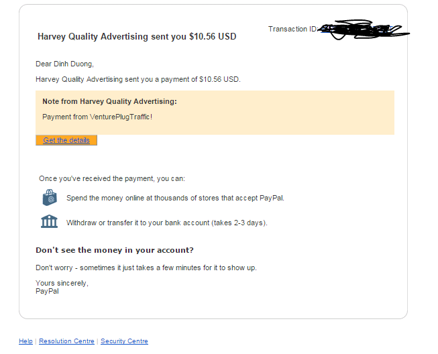The height and width of the screenshot is (354, 438).
Task: Click the Don't worry reassurance sentence
Action: pos(146,268)
